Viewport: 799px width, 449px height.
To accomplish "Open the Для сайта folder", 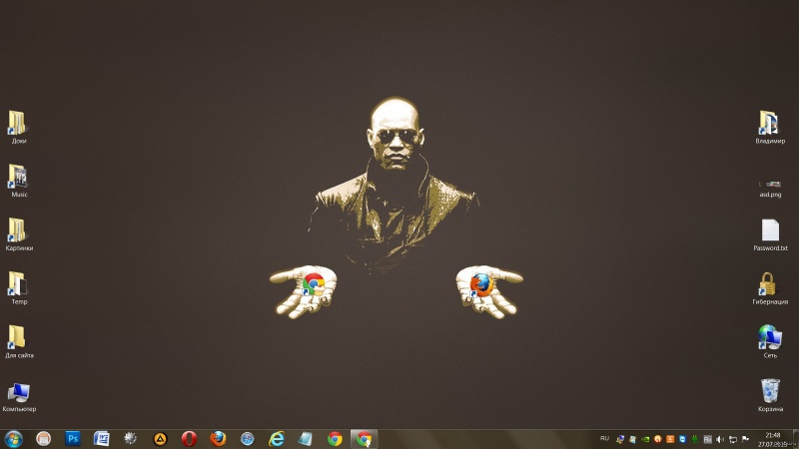I will click(19, 341).
